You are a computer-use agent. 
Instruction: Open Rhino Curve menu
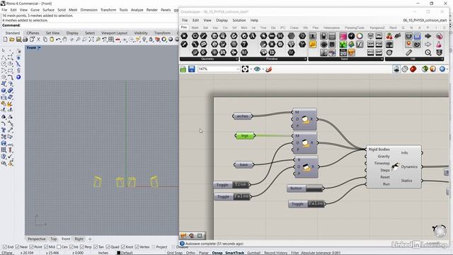pos(35,10)
